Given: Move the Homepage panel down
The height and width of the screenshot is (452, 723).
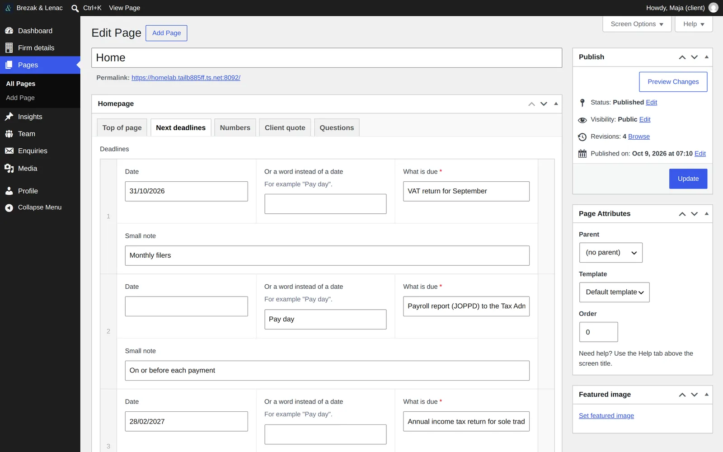Looking at the screenshot, I should [544, 104].
